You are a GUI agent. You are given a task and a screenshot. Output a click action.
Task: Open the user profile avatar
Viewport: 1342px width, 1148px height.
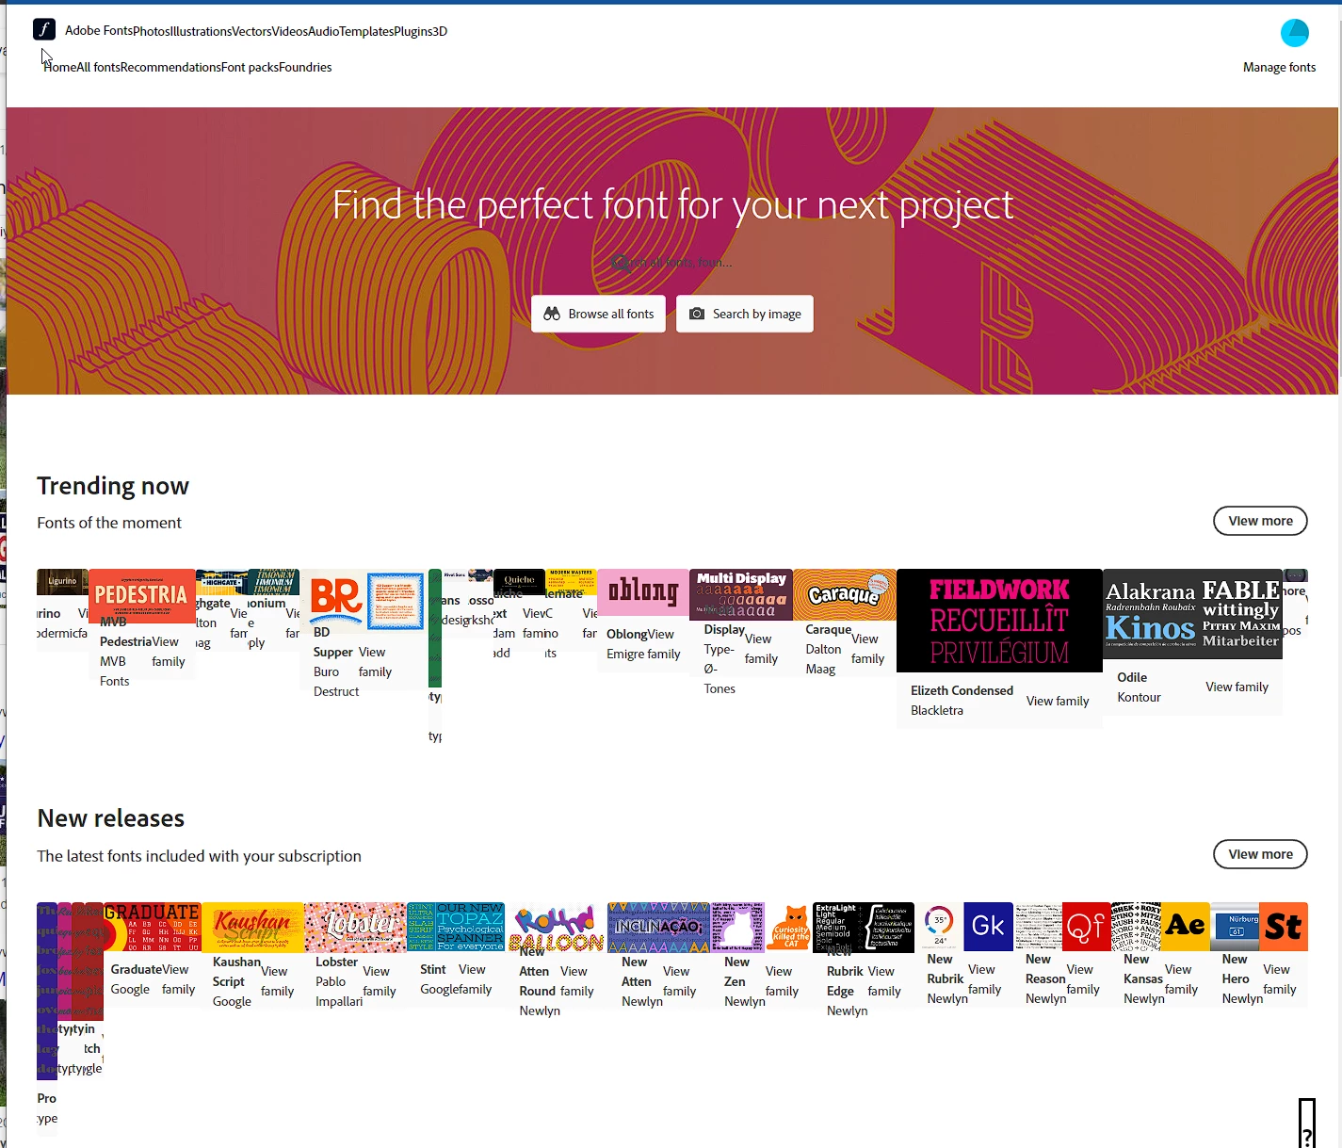pyautogui.click(x=1295, y=32)
